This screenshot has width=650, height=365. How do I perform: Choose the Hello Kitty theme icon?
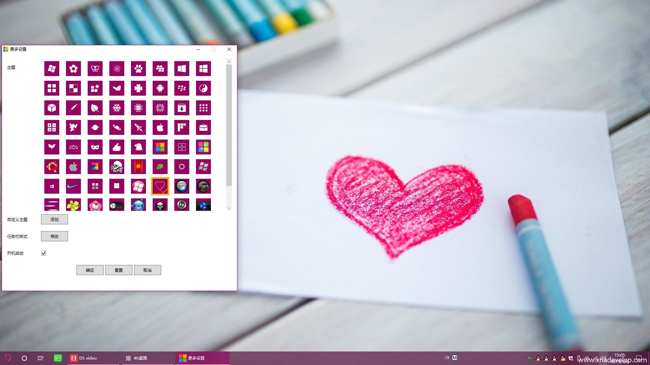pos(95,205)
